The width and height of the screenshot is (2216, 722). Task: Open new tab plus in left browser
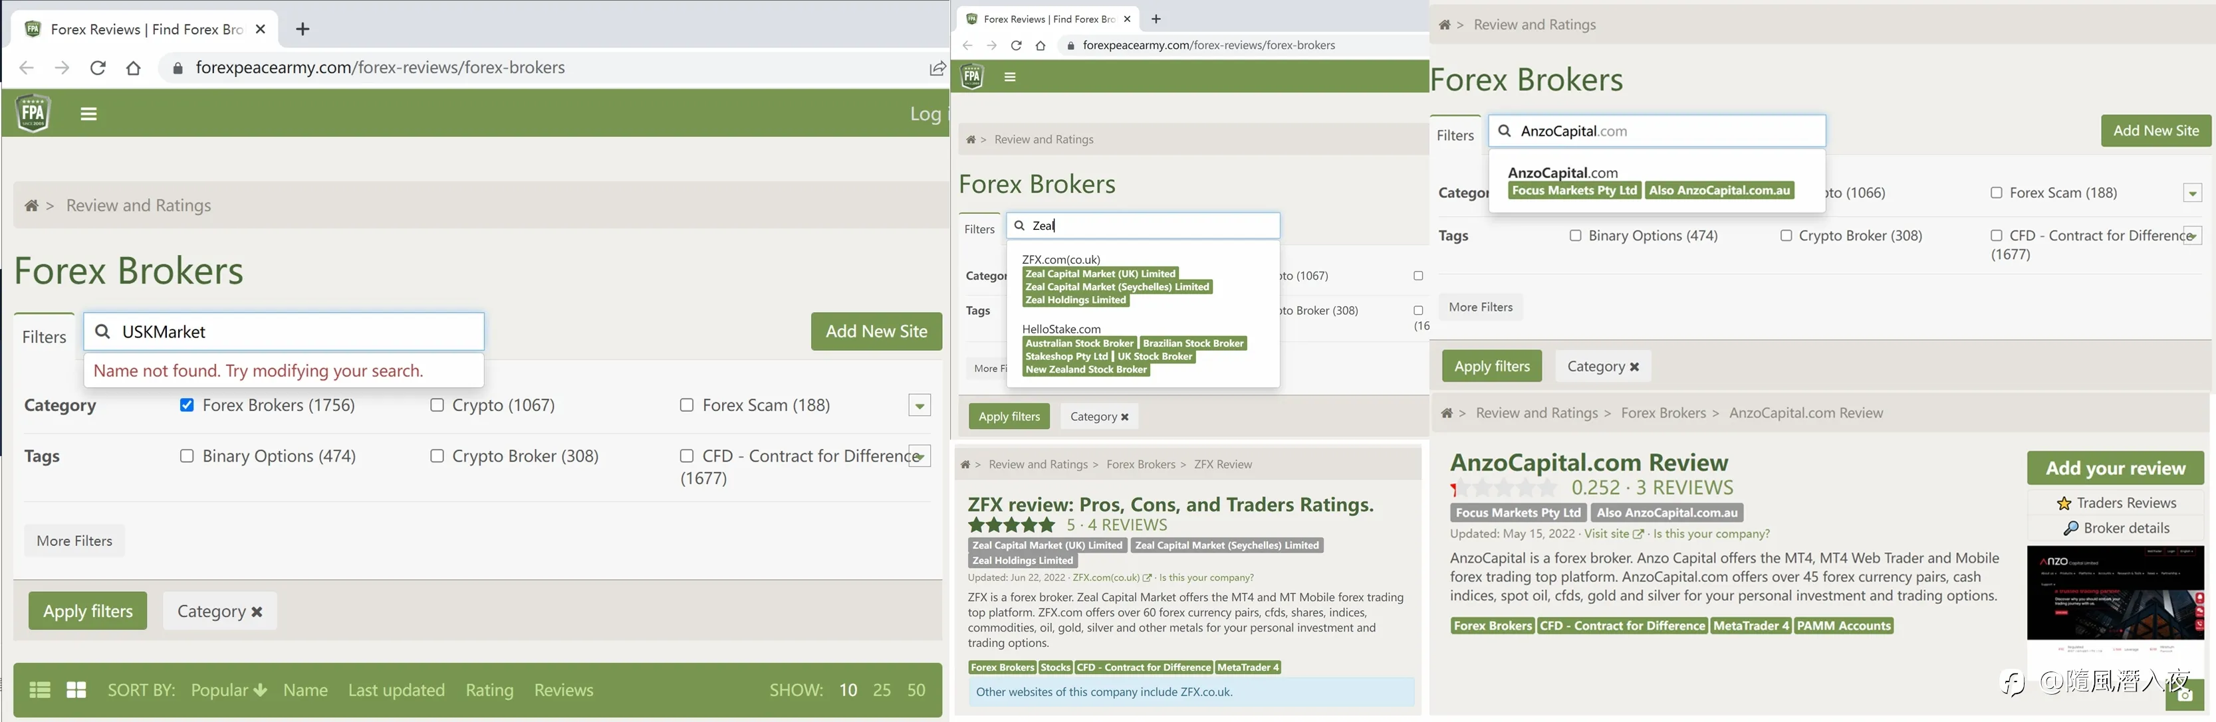point(303,29)
